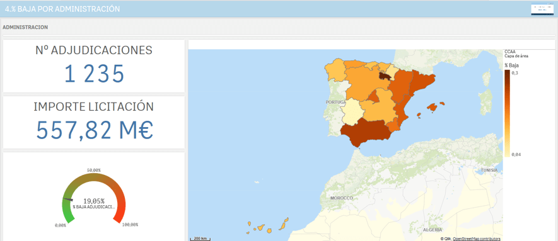Select the Castilla-La Mancha region on map
558x241 pixels.
(377, 108)
